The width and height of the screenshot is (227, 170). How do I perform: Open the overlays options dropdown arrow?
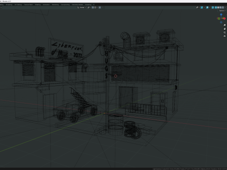pos(210,8)
